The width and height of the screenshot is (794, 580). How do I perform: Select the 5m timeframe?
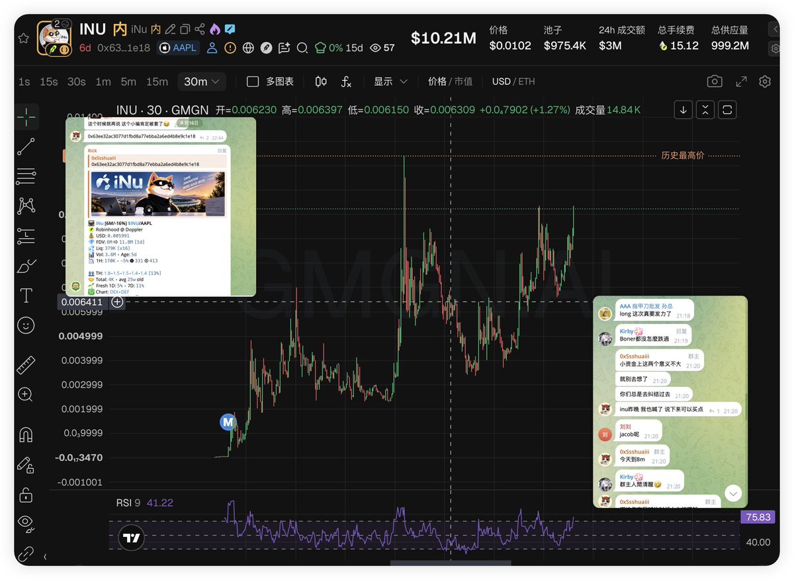coord(128,81)
